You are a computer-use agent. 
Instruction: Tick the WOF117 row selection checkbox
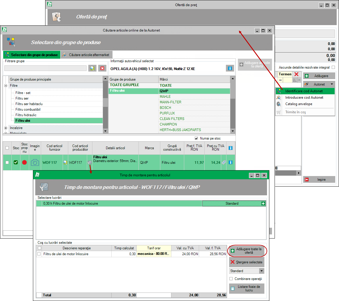click(7, 162)
